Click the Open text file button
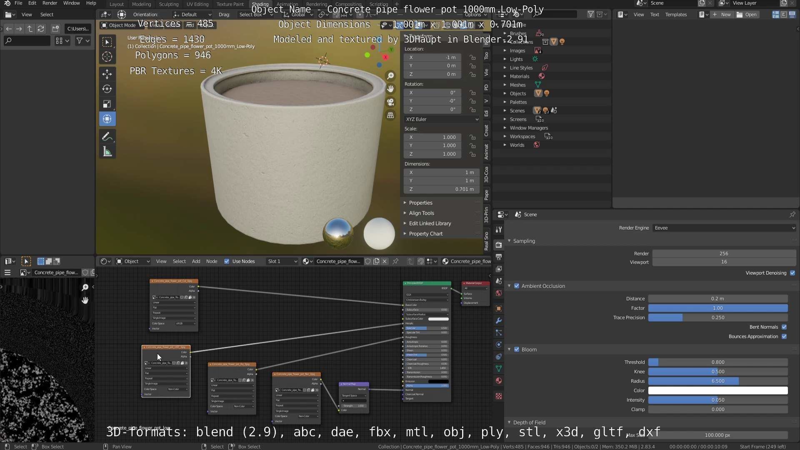 (747, 15)
